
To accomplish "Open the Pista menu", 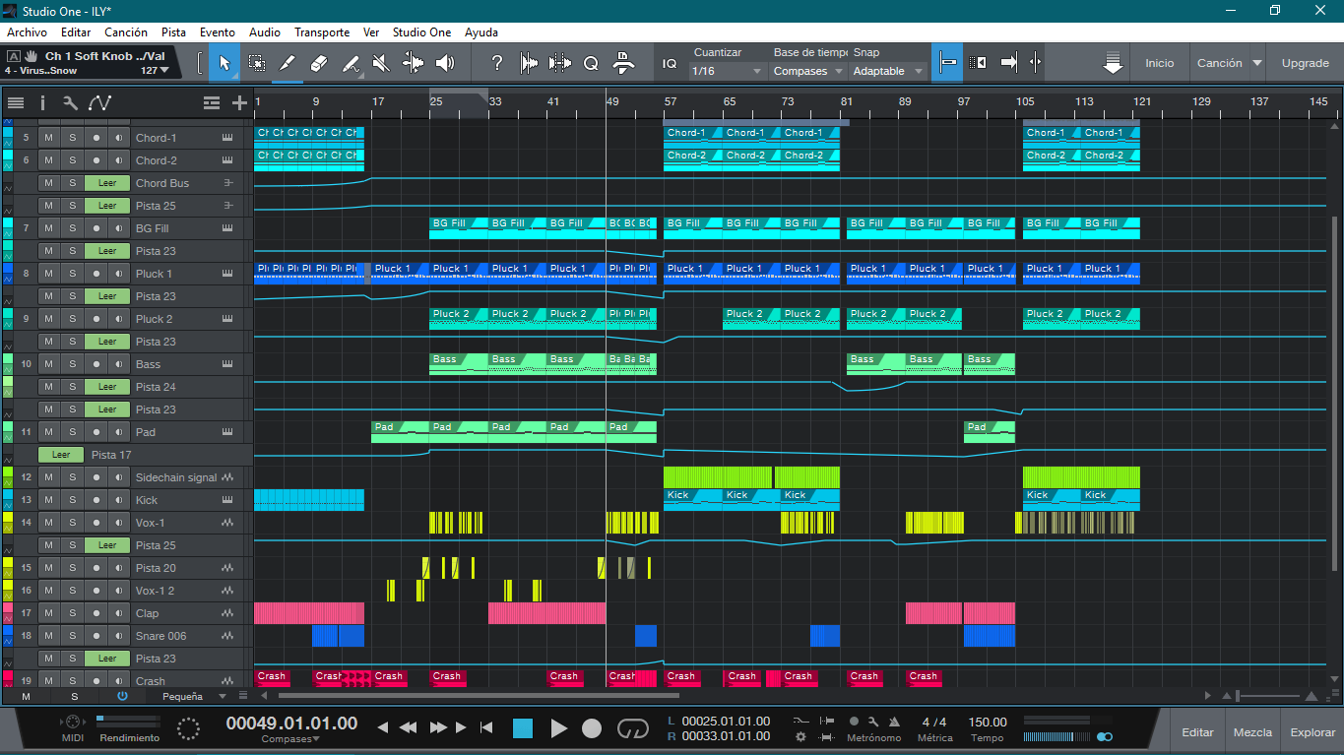I will click(x=173, y=32).
